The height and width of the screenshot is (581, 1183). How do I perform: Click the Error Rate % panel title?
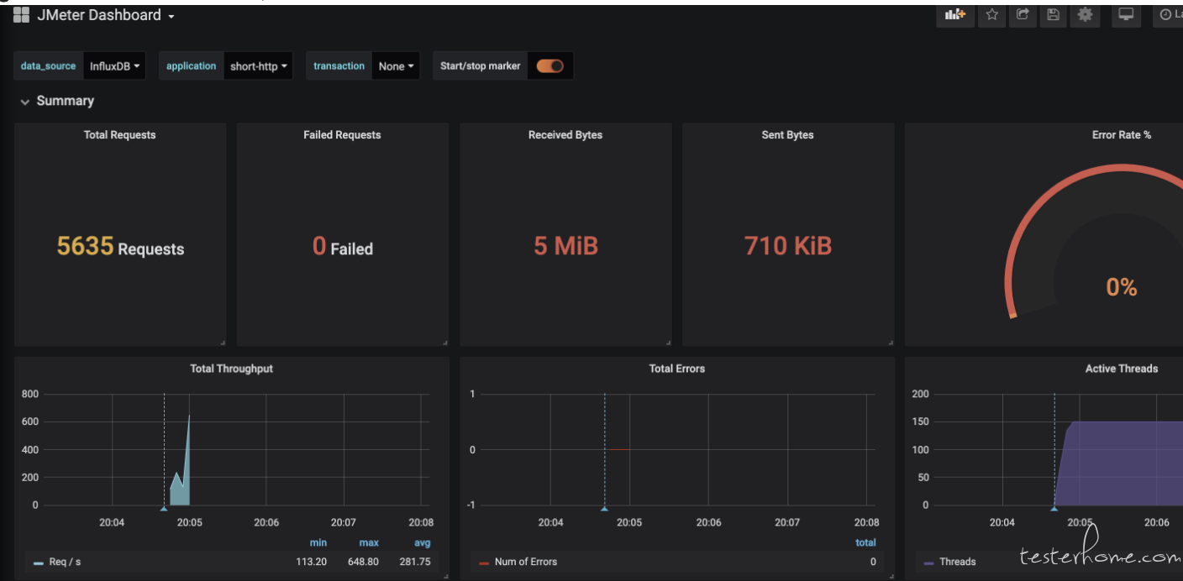point(1122,134)
